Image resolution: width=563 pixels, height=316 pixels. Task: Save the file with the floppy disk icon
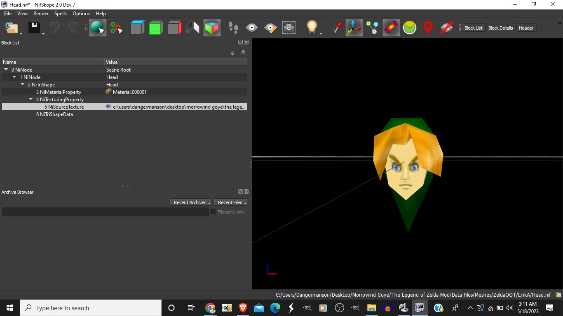coord(34,28)
